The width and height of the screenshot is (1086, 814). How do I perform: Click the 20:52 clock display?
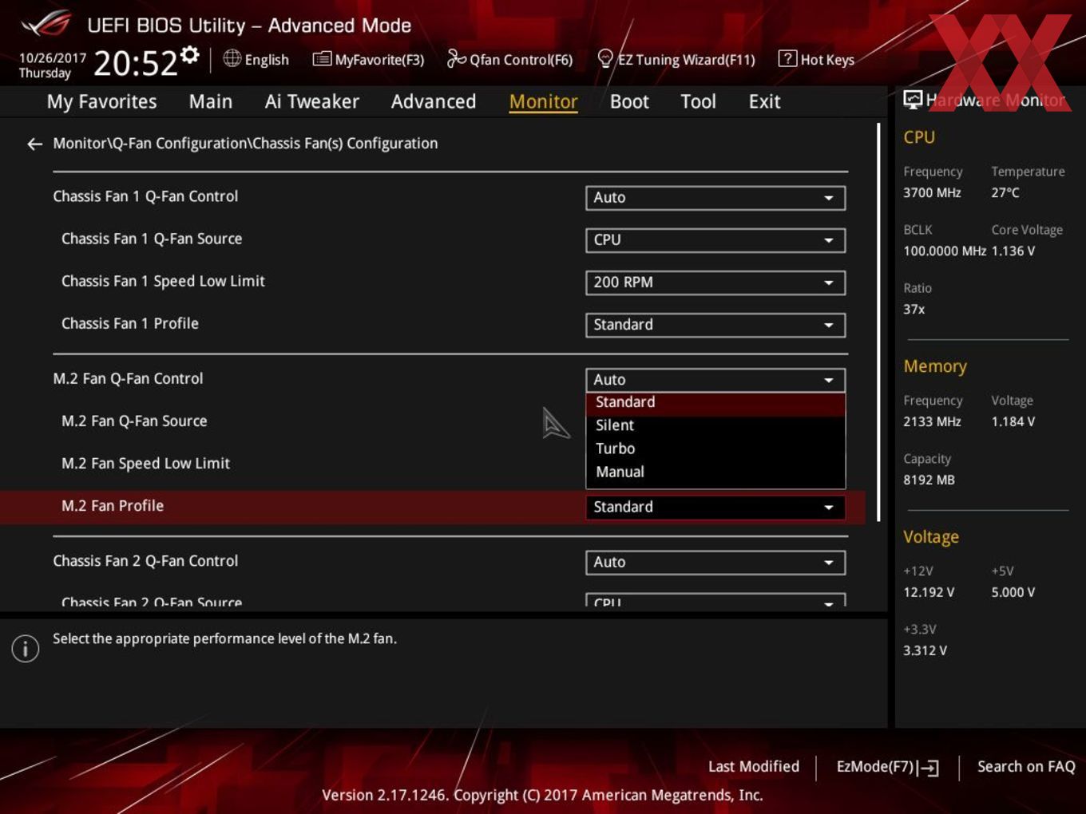[135, 63]
